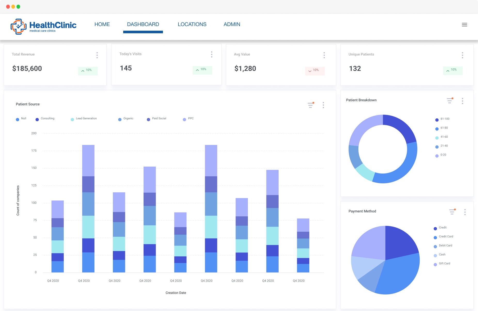Click the filter icon on Patient Breakdown panel

[449, 101]
